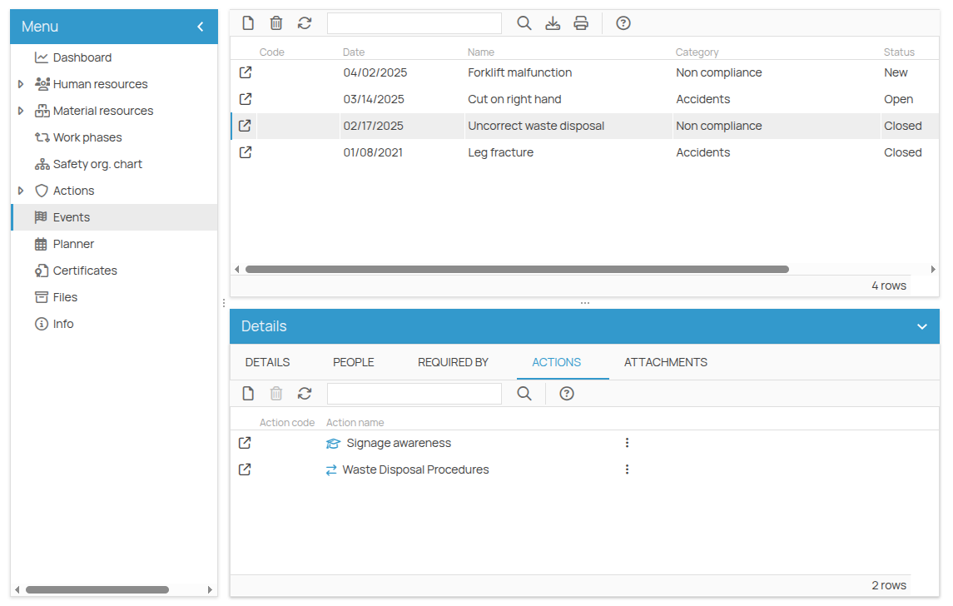The image size is (953, 606).
Task: Open the Forklift malfunction record link icon
Action: click(245, 72)
